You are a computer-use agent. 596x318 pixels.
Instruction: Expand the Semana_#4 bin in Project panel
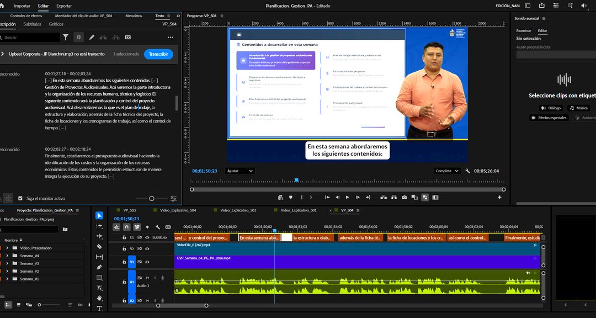click(7, 256)
